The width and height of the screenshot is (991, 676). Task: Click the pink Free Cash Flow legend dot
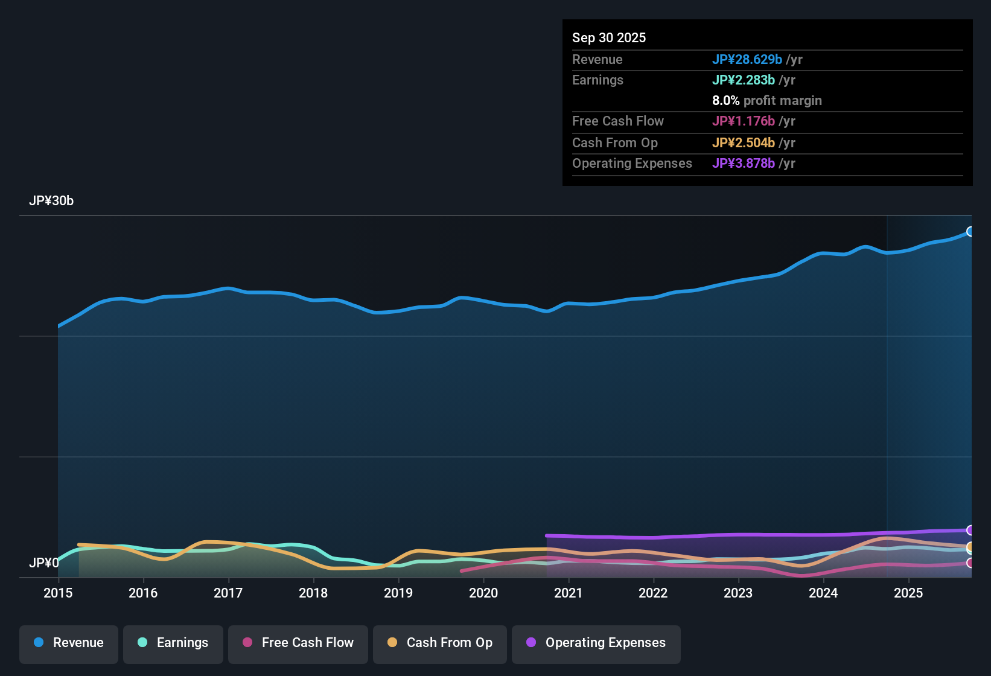coord(247,643)
